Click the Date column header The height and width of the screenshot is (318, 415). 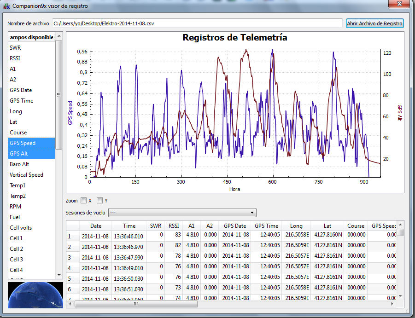[x=95, y=226]
